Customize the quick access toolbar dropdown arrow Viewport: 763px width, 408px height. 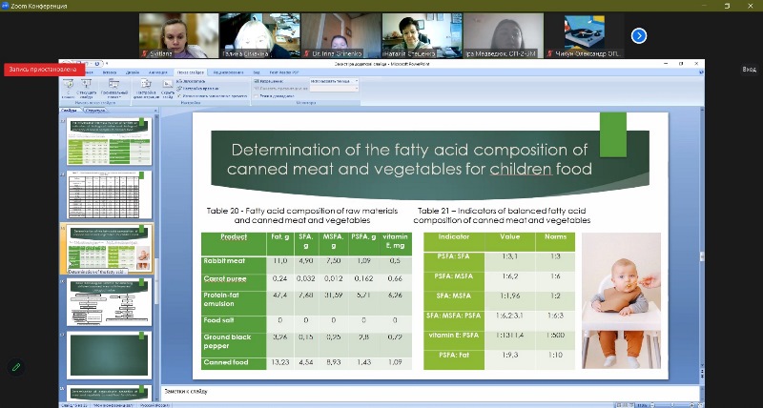point(107,64)
